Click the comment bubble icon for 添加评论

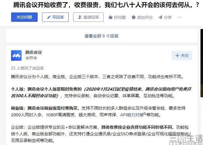click(134, 17)
